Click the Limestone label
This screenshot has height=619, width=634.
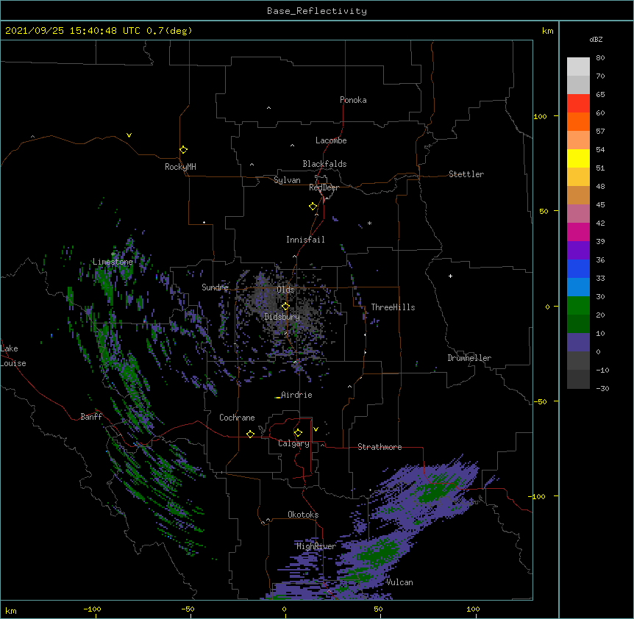[x=113, y=262]
